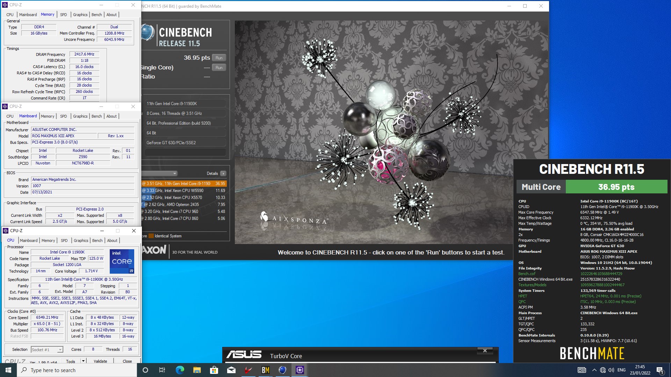Image resolution: width=671 pixels, height=377 pixels.
Task: Click the Intel Core i9 logo in CPU-Z
Action: 122,261
